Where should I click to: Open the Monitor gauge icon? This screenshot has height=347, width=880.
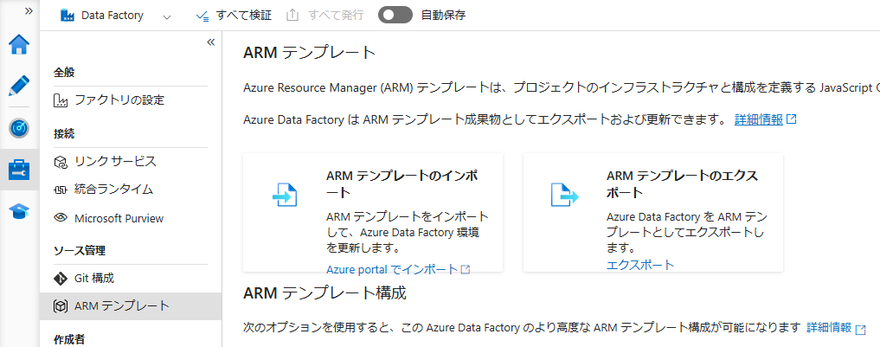(x=19, y=128)
